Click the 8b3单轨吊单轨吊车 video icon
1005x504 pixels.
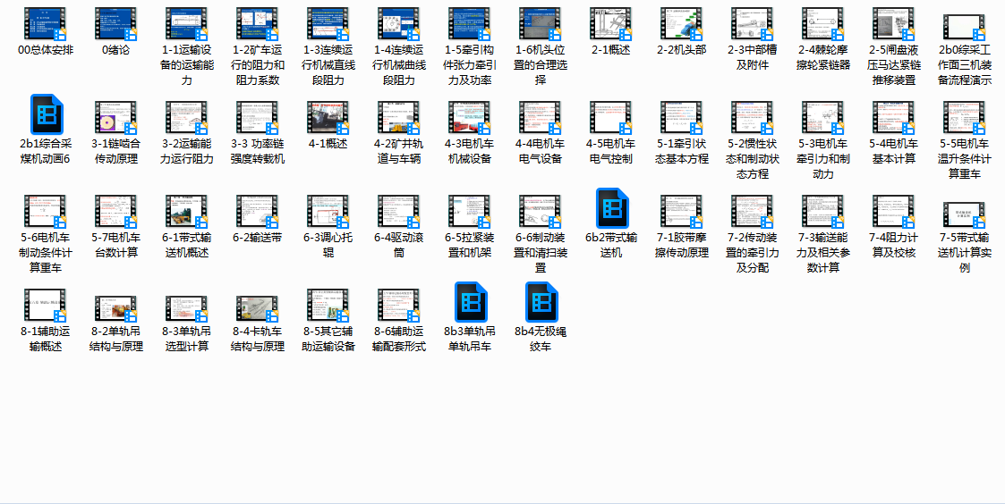coord(470,304)
